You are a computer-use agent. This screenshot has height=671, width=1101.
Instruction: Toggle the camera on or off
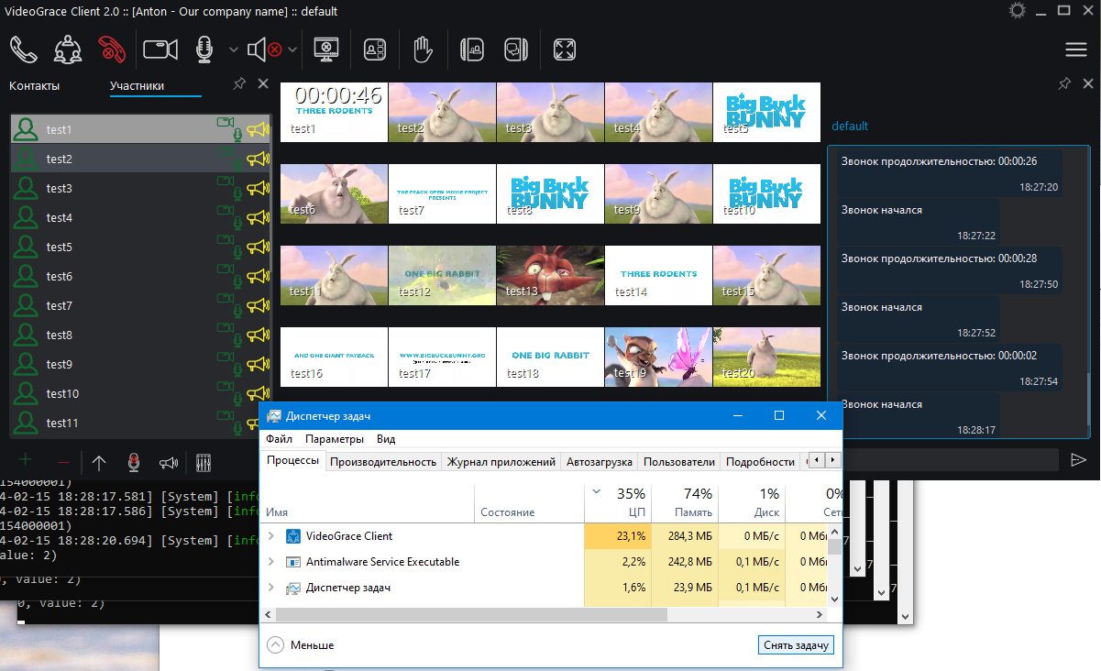coord(160,49)
